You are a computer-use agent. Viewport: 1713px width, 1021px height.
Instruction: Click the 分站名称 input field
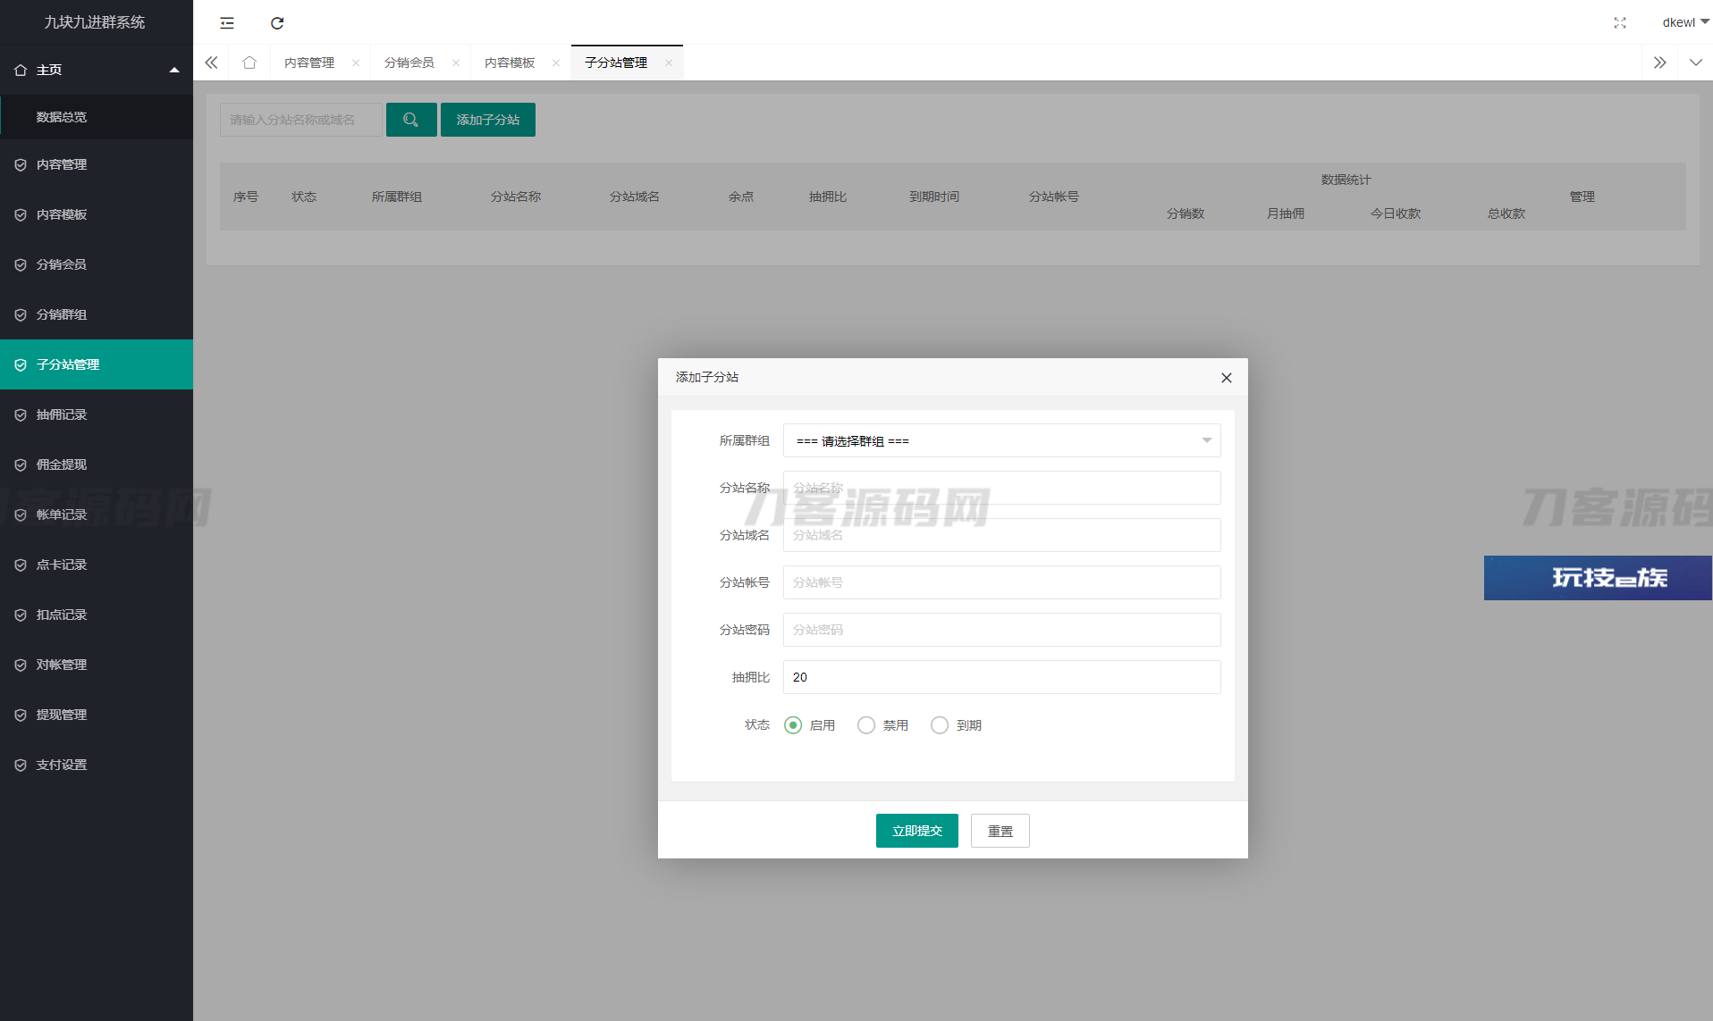1002,488
